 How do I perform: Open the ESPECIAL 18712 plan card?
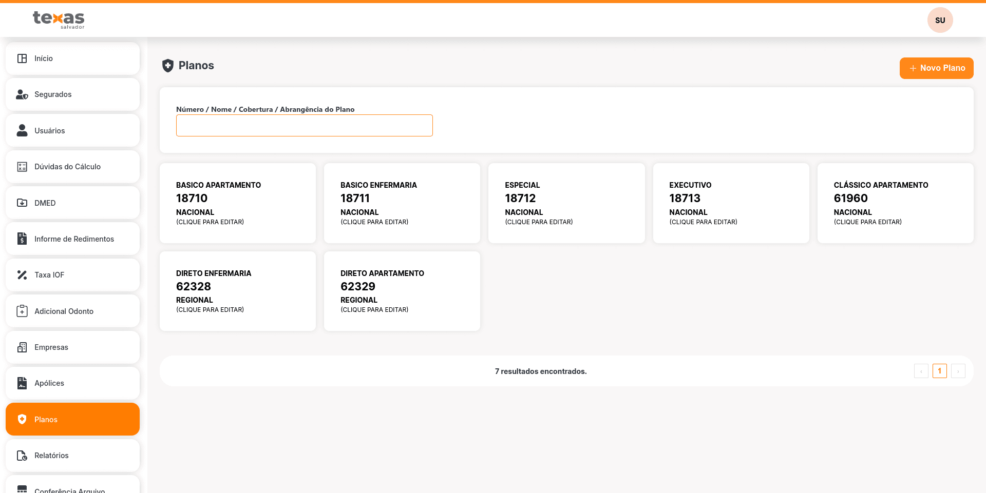(566, 203)
